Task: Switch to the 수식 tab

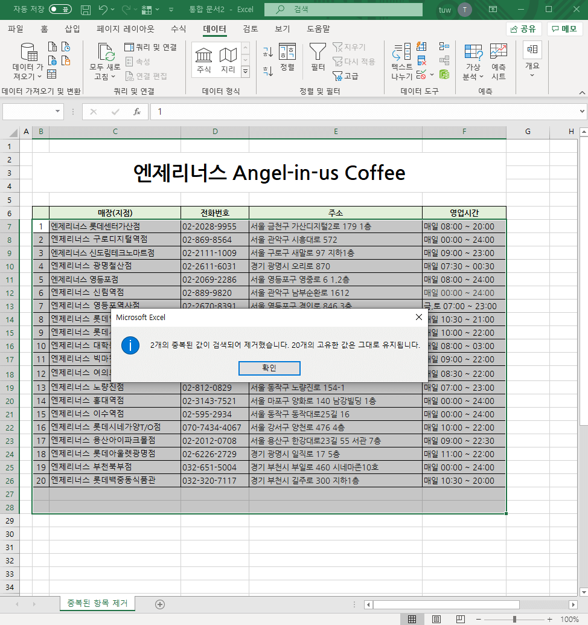Action: (x=178, y=29)
